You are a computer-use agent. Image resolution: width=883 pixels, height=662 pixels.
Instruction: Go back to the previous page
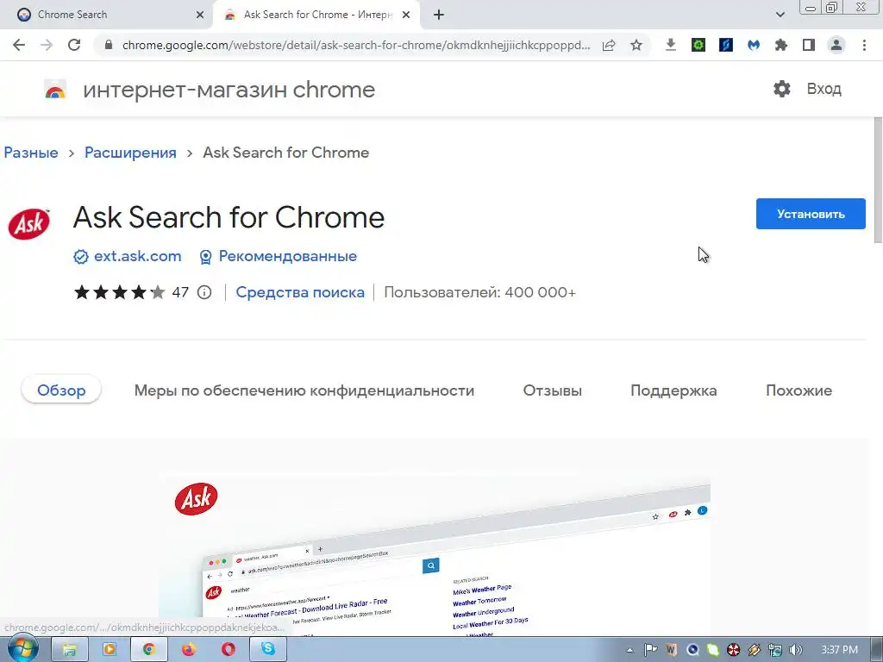19,45
